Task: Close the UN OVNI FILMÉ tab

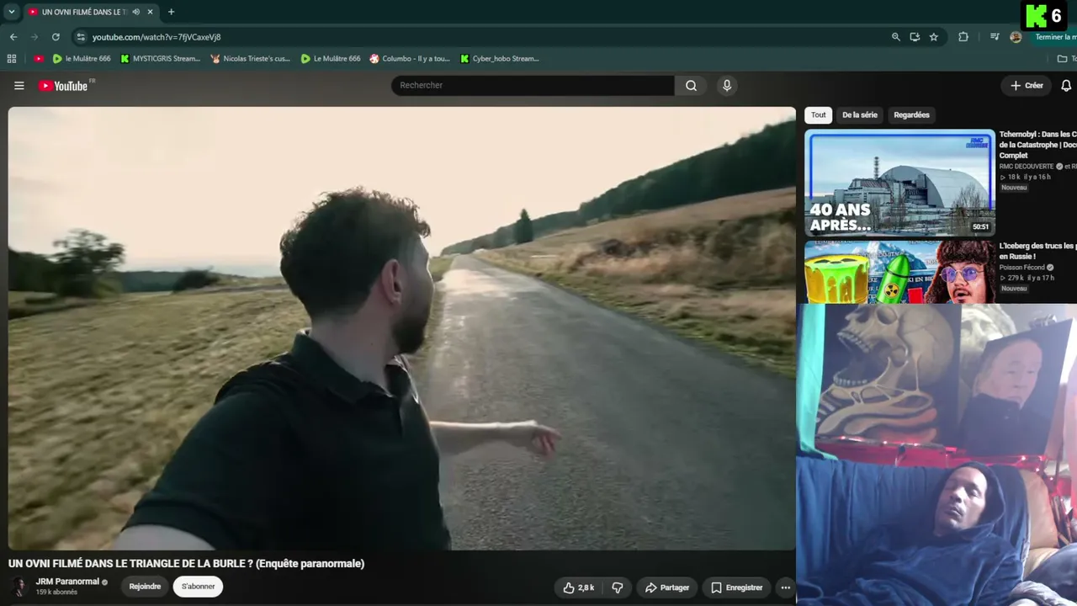Action: click(x=151, y=12)
